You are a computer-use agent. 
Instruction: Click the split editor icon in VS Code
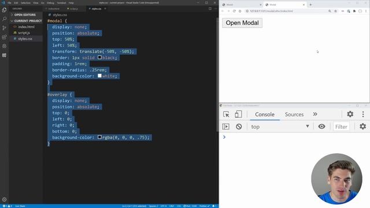(x=210, y=9)
